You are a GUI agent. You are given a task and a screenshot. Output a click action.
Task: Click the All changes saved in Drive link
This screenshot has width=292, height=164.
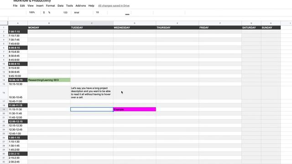click(x=114, y=6)
